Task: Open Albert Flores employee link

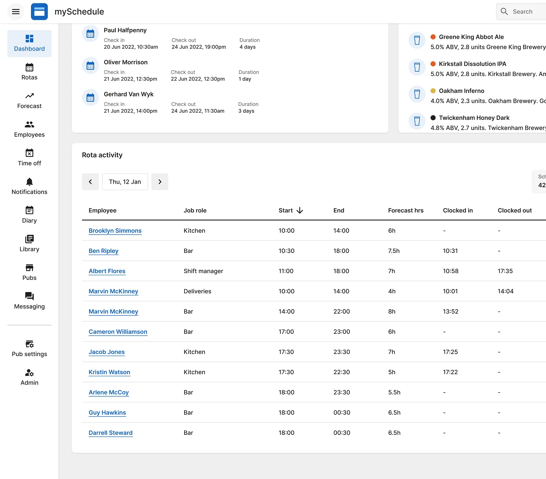Action: 107,271
